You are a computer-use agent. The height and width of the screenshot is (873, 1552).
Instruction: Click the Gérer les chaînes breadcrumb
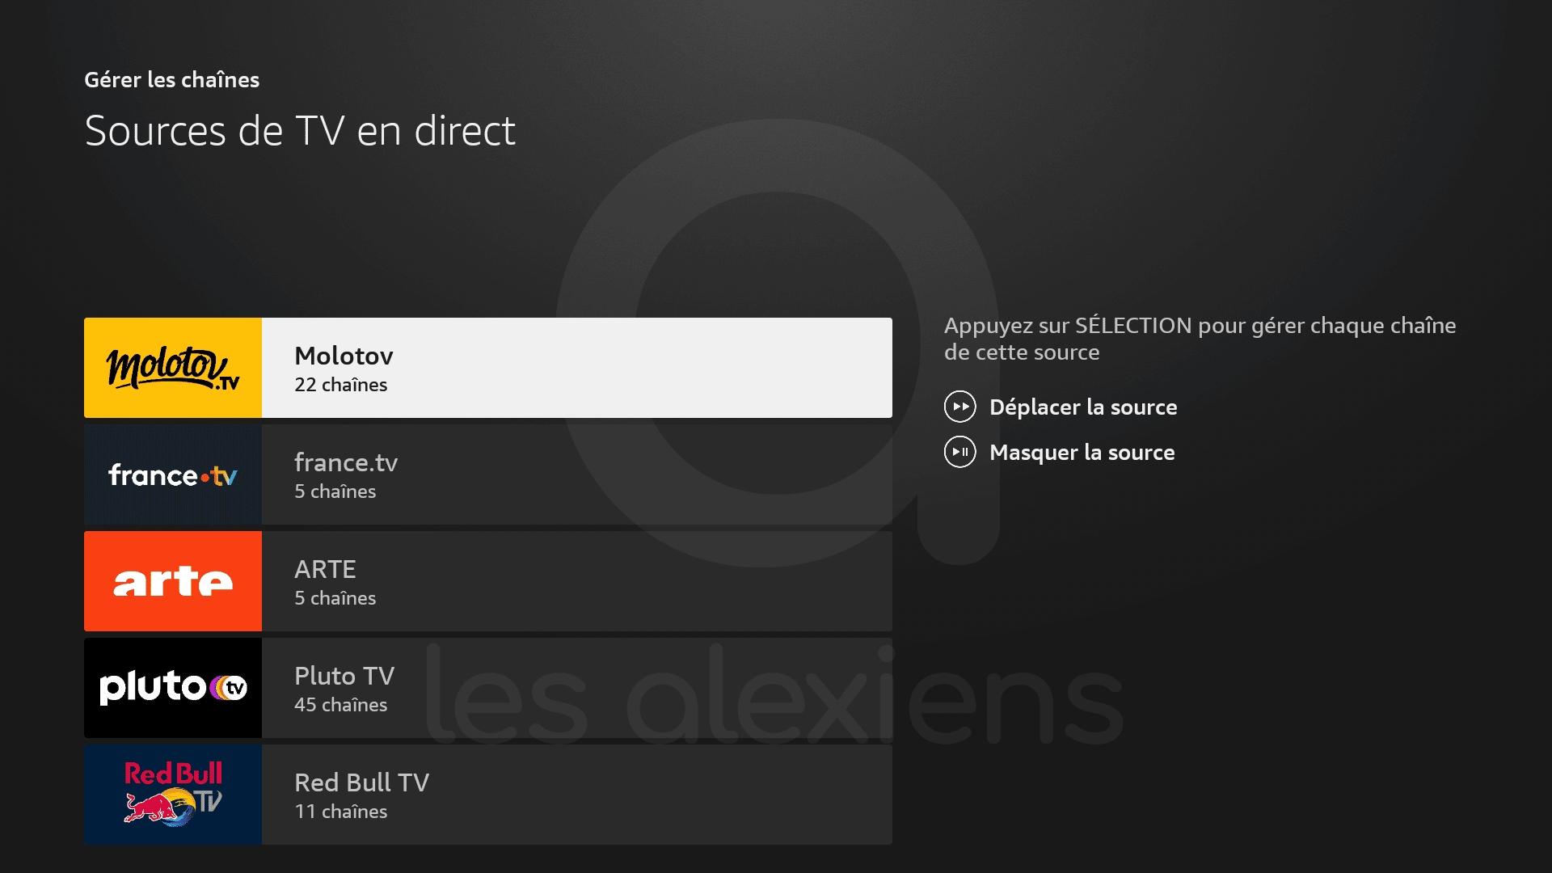tap(172, 79)
